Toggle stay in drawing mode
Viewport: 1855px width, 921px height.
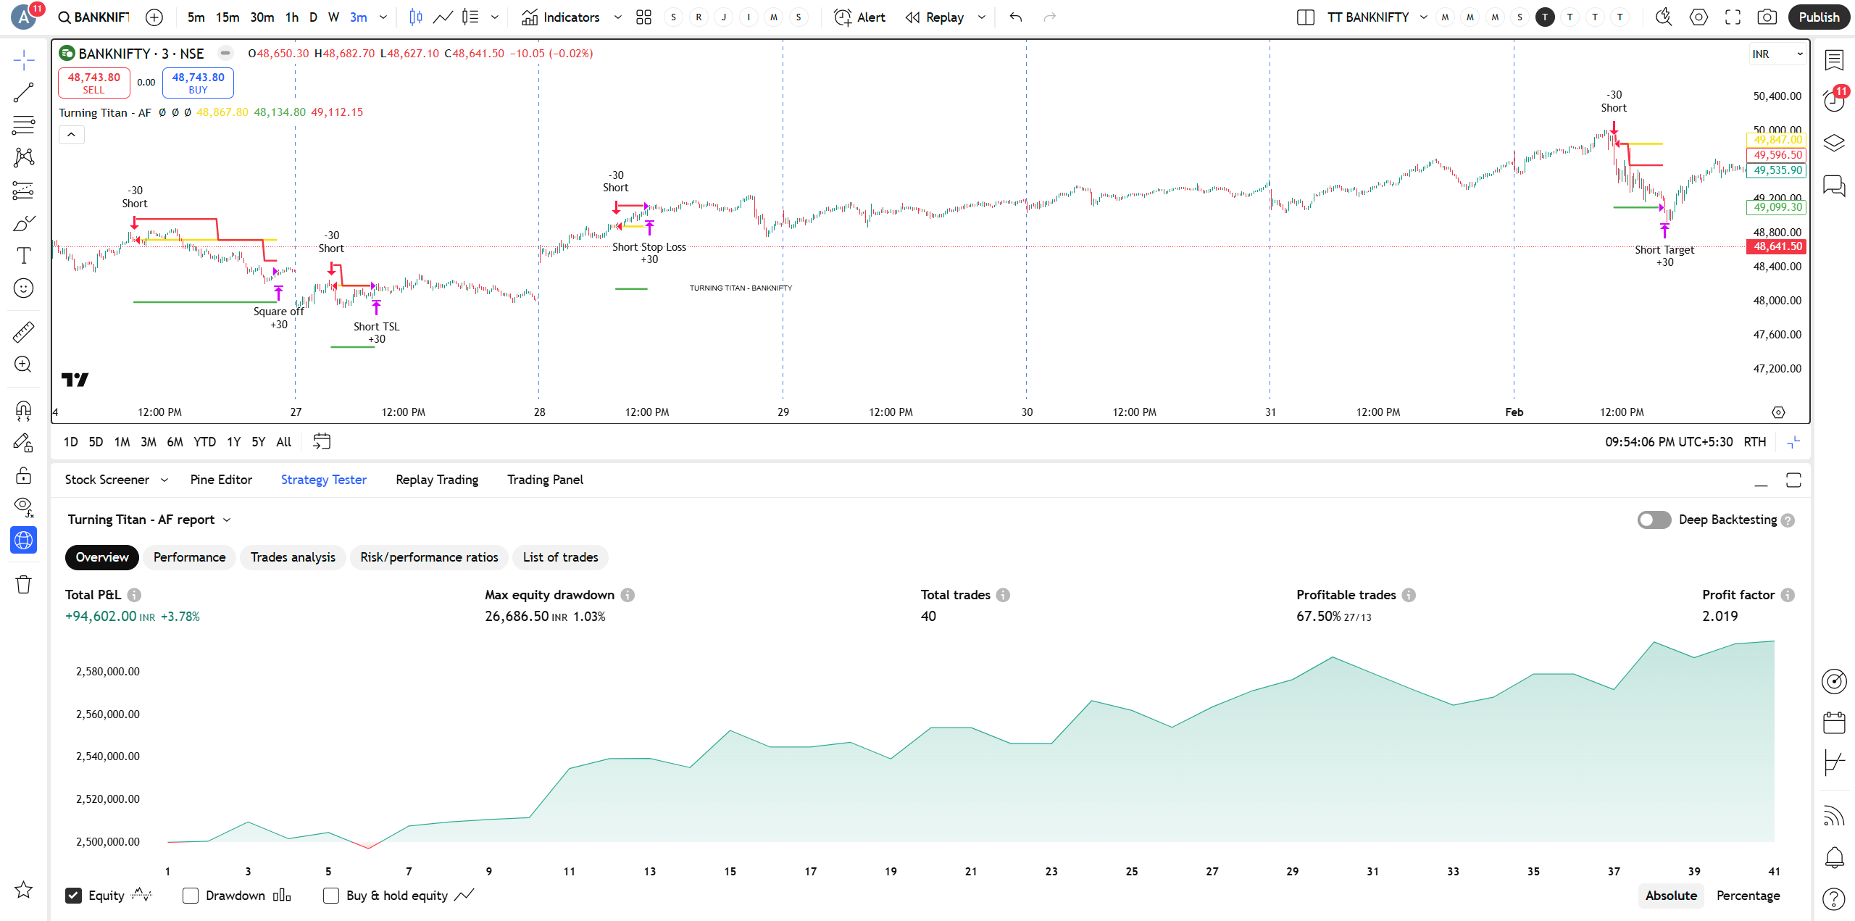pyautogui.click(x=24, y=443)
